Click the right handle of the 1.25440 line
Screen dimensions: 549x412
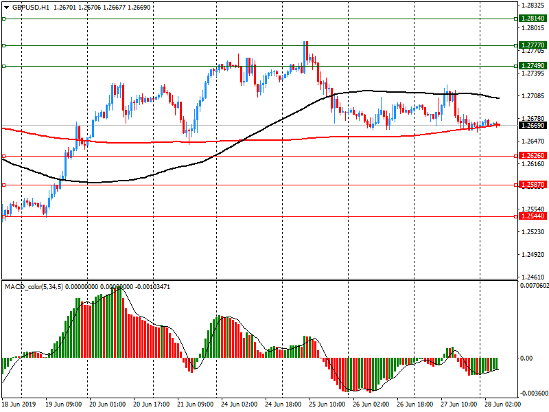click(x=516, y=217)
